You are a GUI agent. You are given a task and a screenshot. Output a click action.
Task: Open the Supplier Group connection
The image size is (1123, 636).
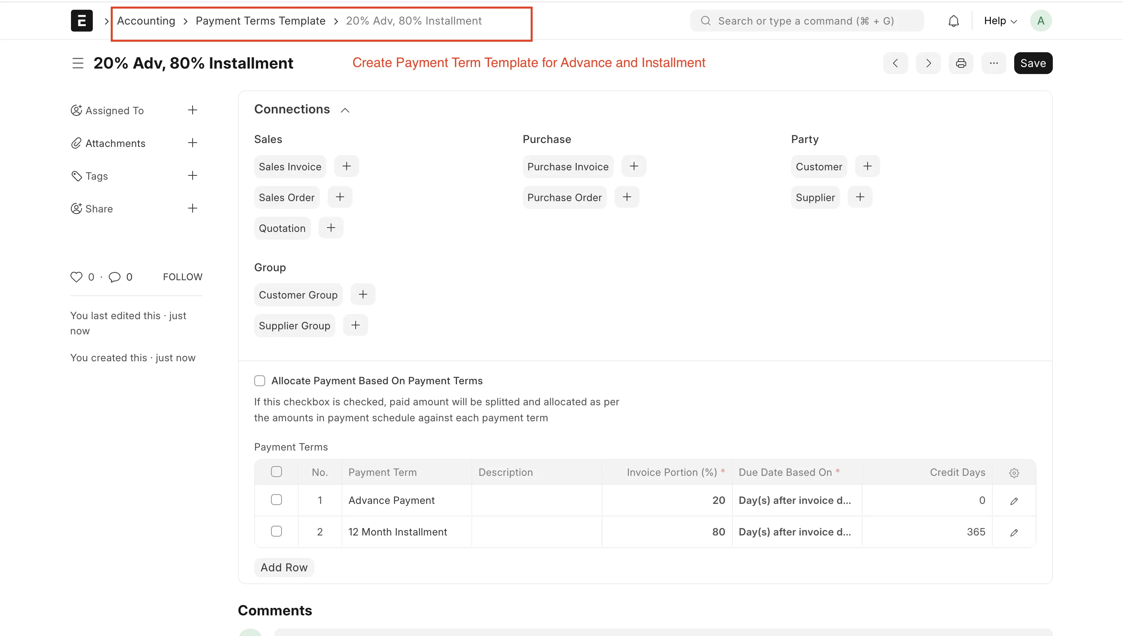pos(294,325)
